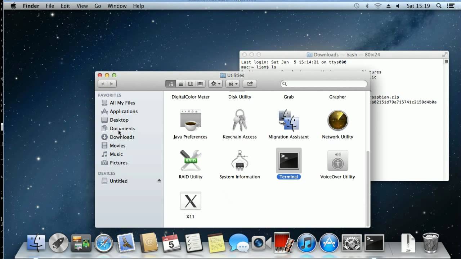Screen dimensions: 461x259
Task: Open Calendar icon in the Dock
Action: pos(171,243)
